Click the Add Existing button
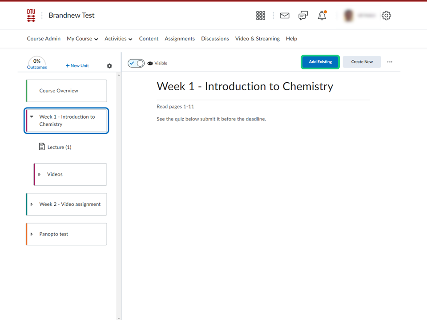The image size is (427, 320). (320, 62)
